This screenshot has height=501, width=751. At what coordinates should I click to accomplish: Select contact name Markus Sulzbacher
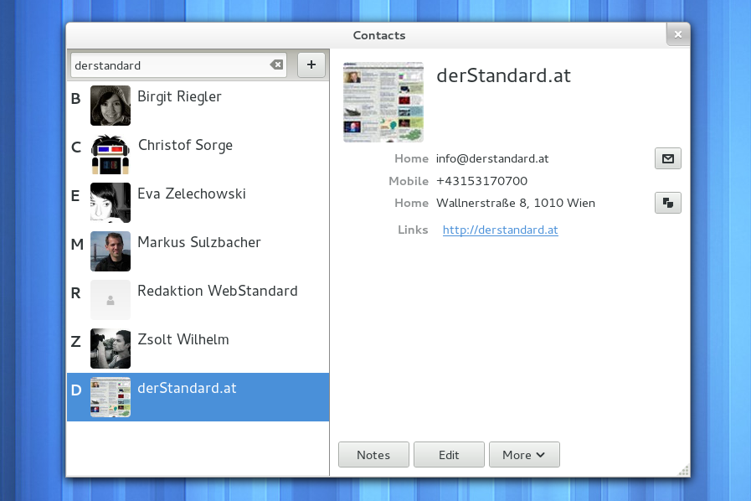(198, 242)
